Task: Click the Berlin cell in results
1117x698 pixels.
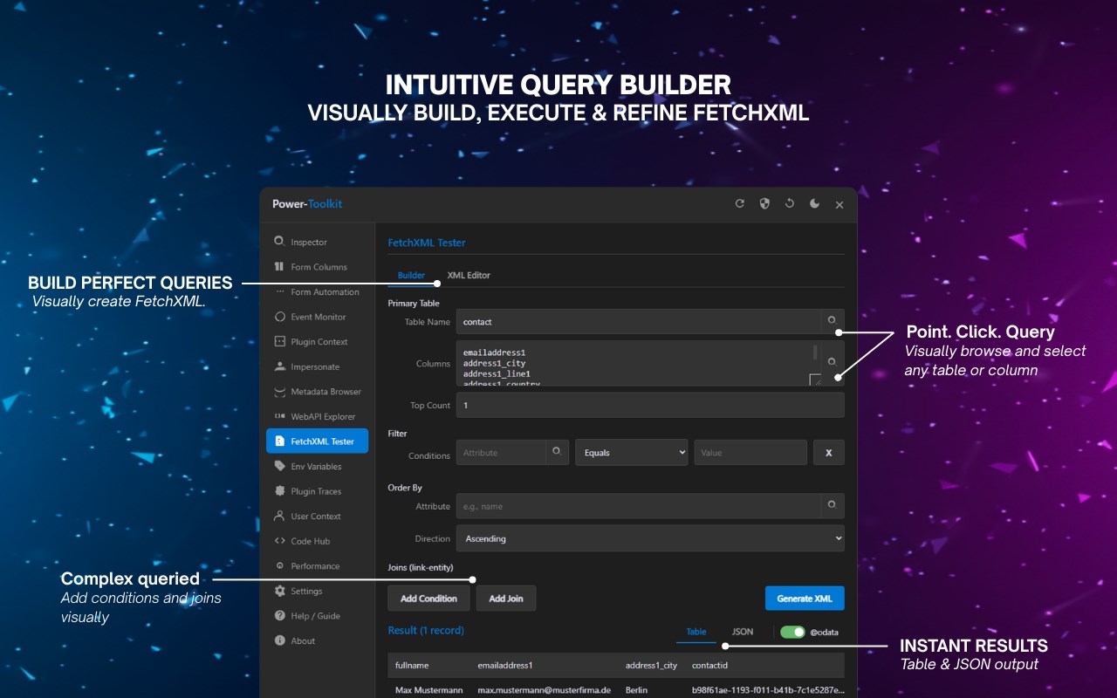Action: pos(637,690)
